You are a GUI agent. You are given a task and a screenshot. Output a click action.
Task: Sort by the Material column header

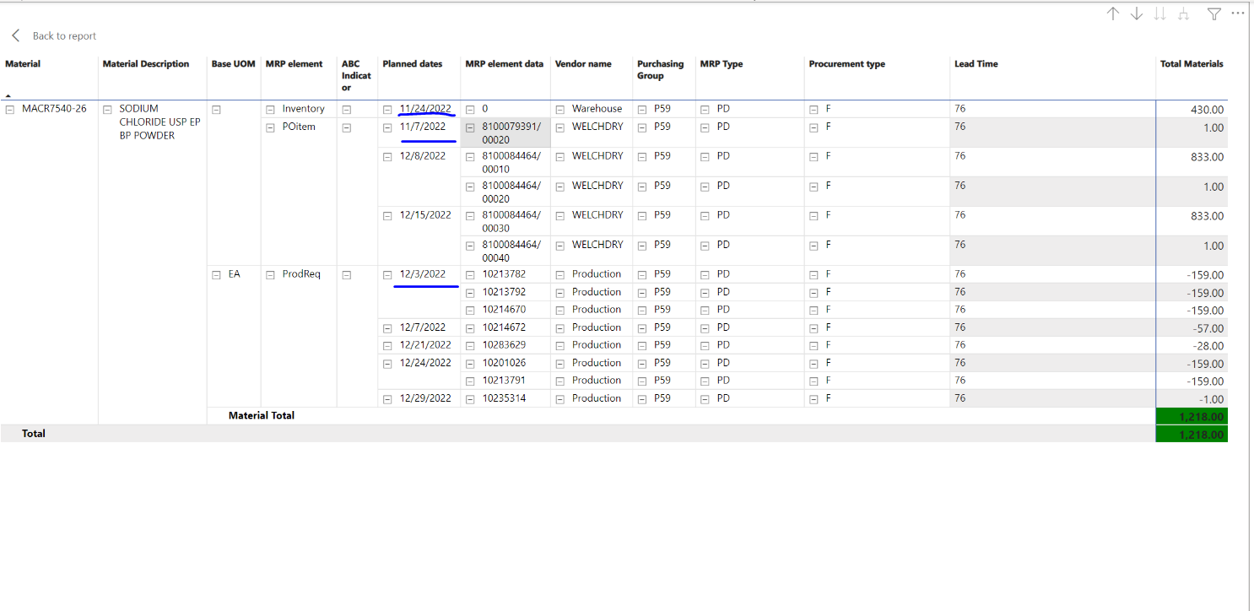(23, 64)
